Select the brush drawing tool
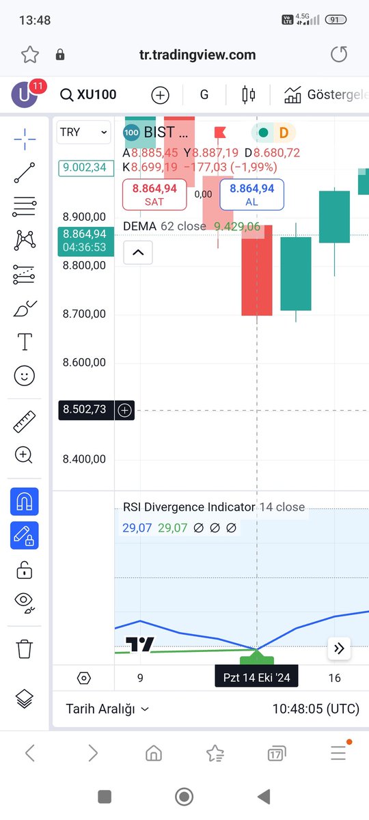Image resolution: width=369 pixels, height=820 pixels. [25, 309]
